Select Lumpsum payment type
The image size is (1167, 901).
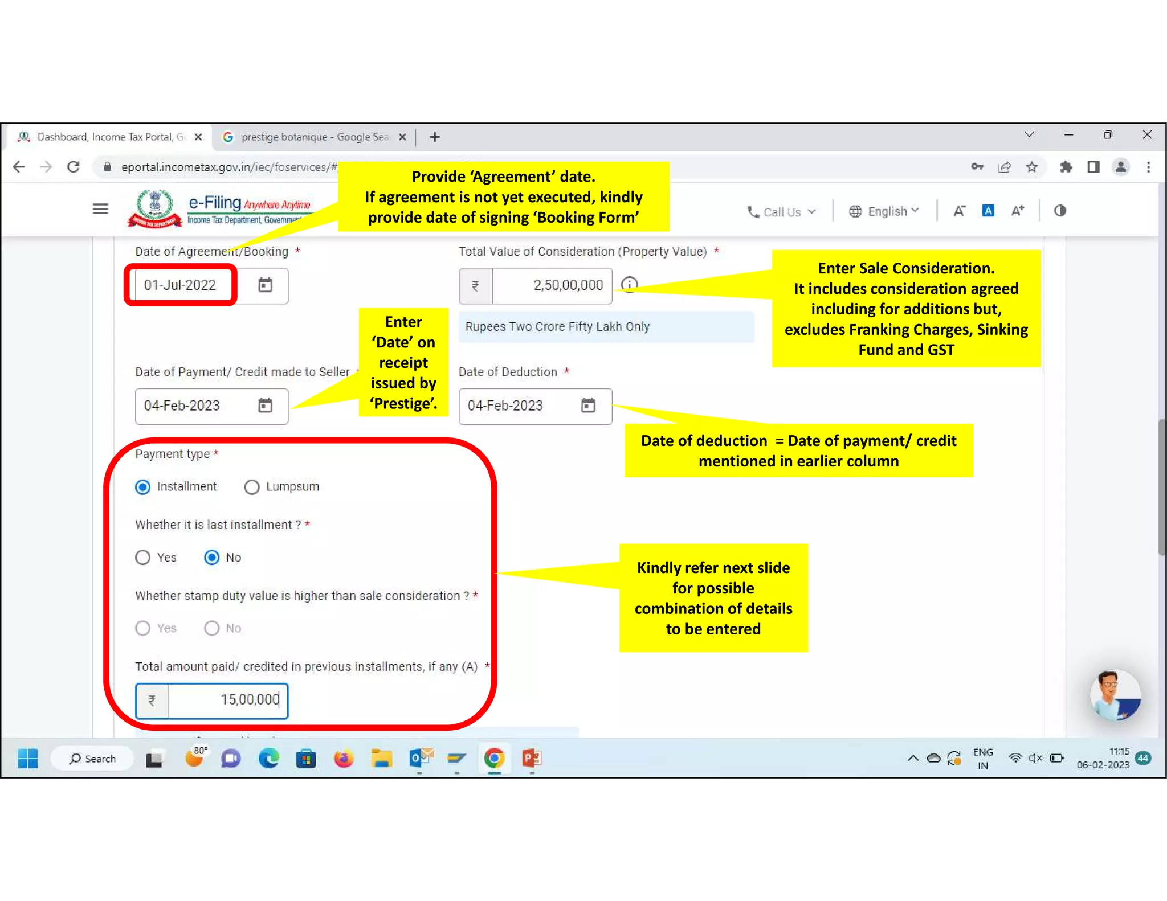pos(252,487)
